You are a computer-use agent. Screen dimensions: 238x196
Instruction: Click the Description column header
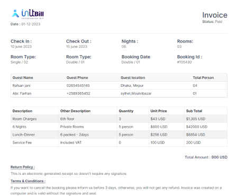(x=22, y=111)
